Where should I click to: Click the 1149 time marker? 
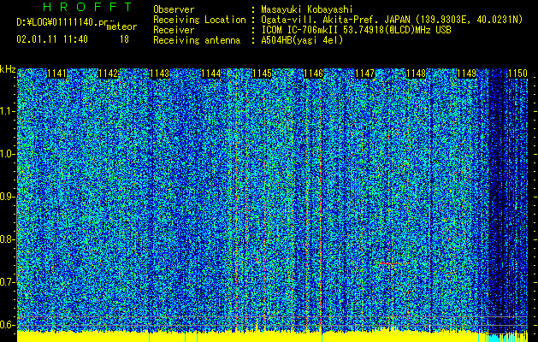click(x=467, y=74)
